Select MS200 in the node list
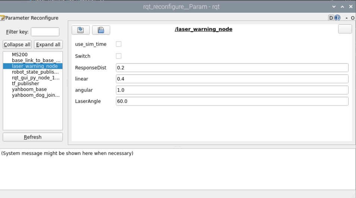 (20, 55)
